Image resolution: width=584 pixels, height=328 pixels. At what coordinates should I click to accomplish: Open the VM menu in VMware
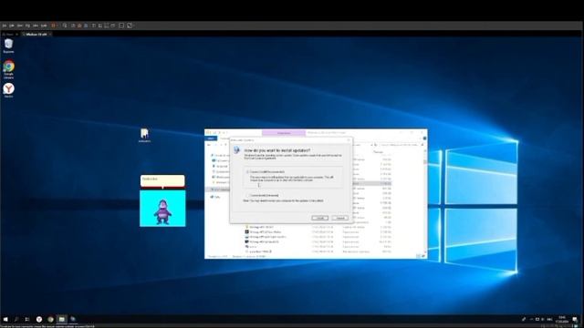[x=27, y=26]
